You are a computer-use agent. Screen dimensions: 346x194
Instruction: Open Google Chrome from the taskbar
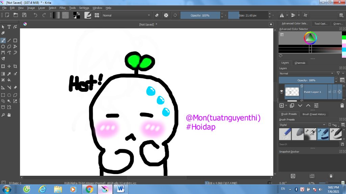(x=89, y=189)
